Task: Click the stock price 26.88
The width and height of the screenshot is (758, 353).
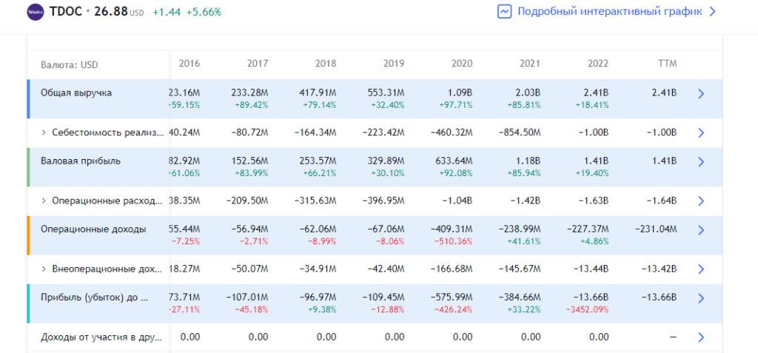Action: (110, 12)
